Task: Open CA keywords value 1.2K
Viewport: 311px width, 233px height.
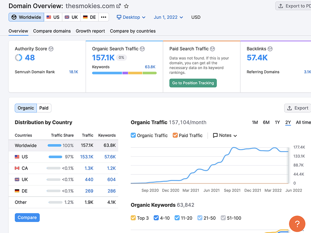Action: 111,168
